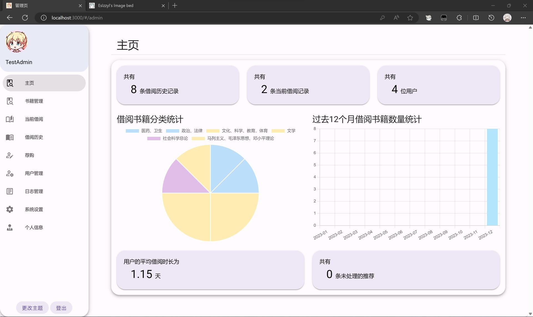Click the 系统设置 gear icon
533x317 pixels.
point(10,209)
